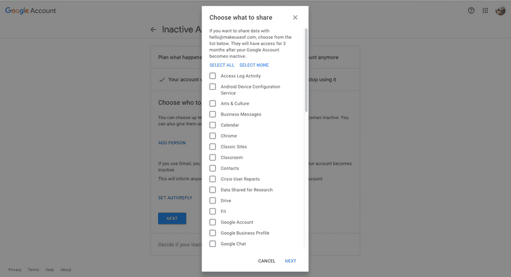Click the Select All link
The image size is (511, 277).
pyautogui.click(x=221, y=65)
